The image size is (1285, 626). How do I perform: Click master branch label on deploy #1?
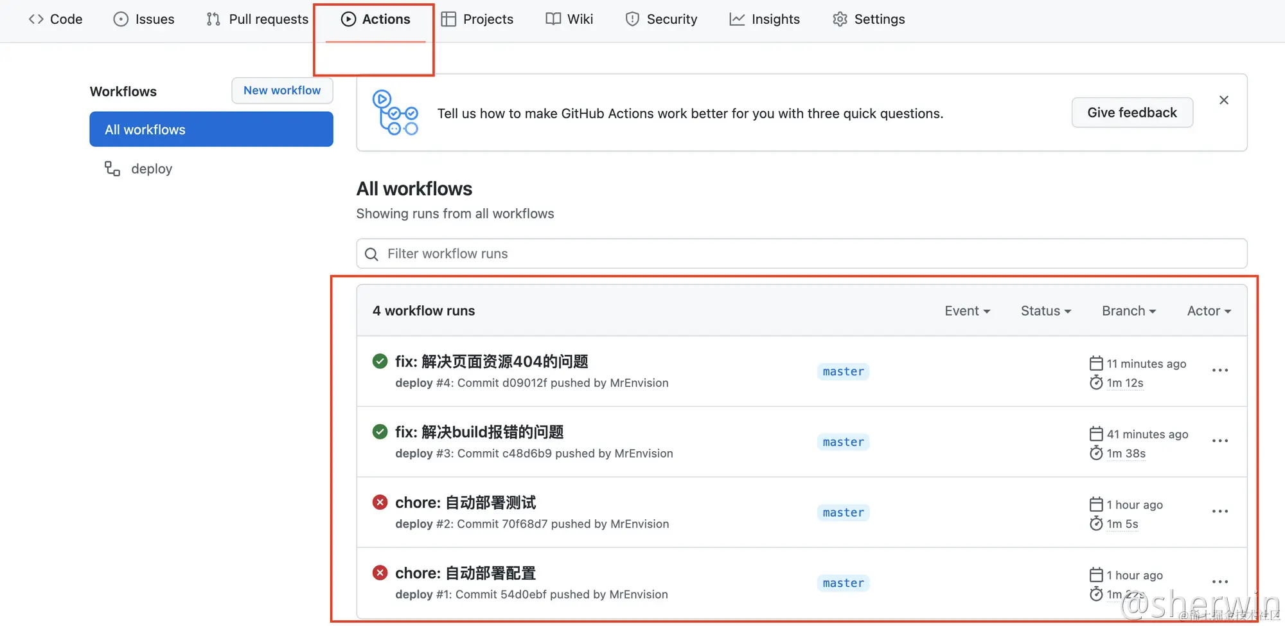pyautogui.click(x=844, y=583)
